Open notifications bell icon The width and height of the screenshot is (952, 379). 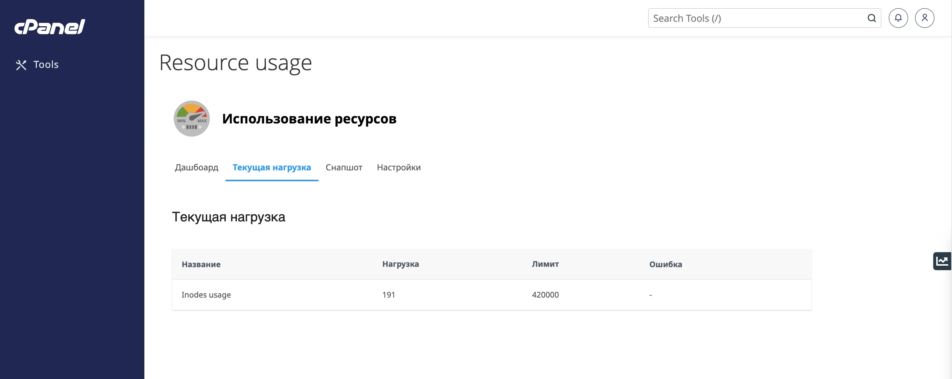pyautogui.click(x=898, y=18)
